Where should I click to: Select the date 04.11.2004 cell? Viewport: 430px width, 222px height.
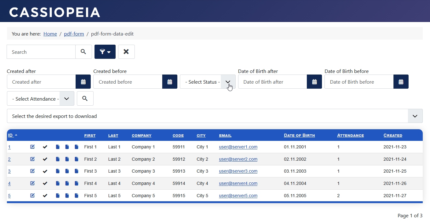click(x=295, y=183)
